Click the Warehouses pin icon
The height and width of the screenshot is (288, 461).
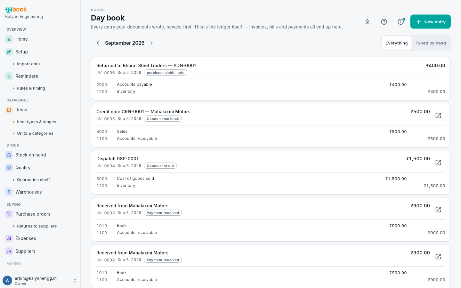9,192
